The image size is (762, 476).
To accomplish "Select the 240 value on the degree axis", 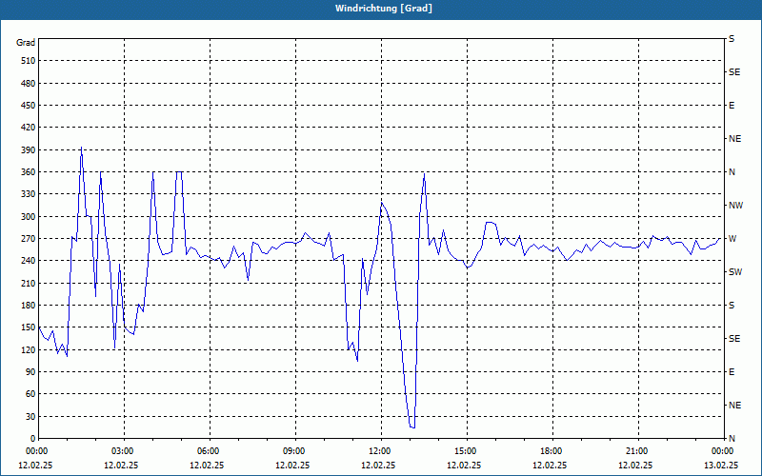I will click(29, 261).
